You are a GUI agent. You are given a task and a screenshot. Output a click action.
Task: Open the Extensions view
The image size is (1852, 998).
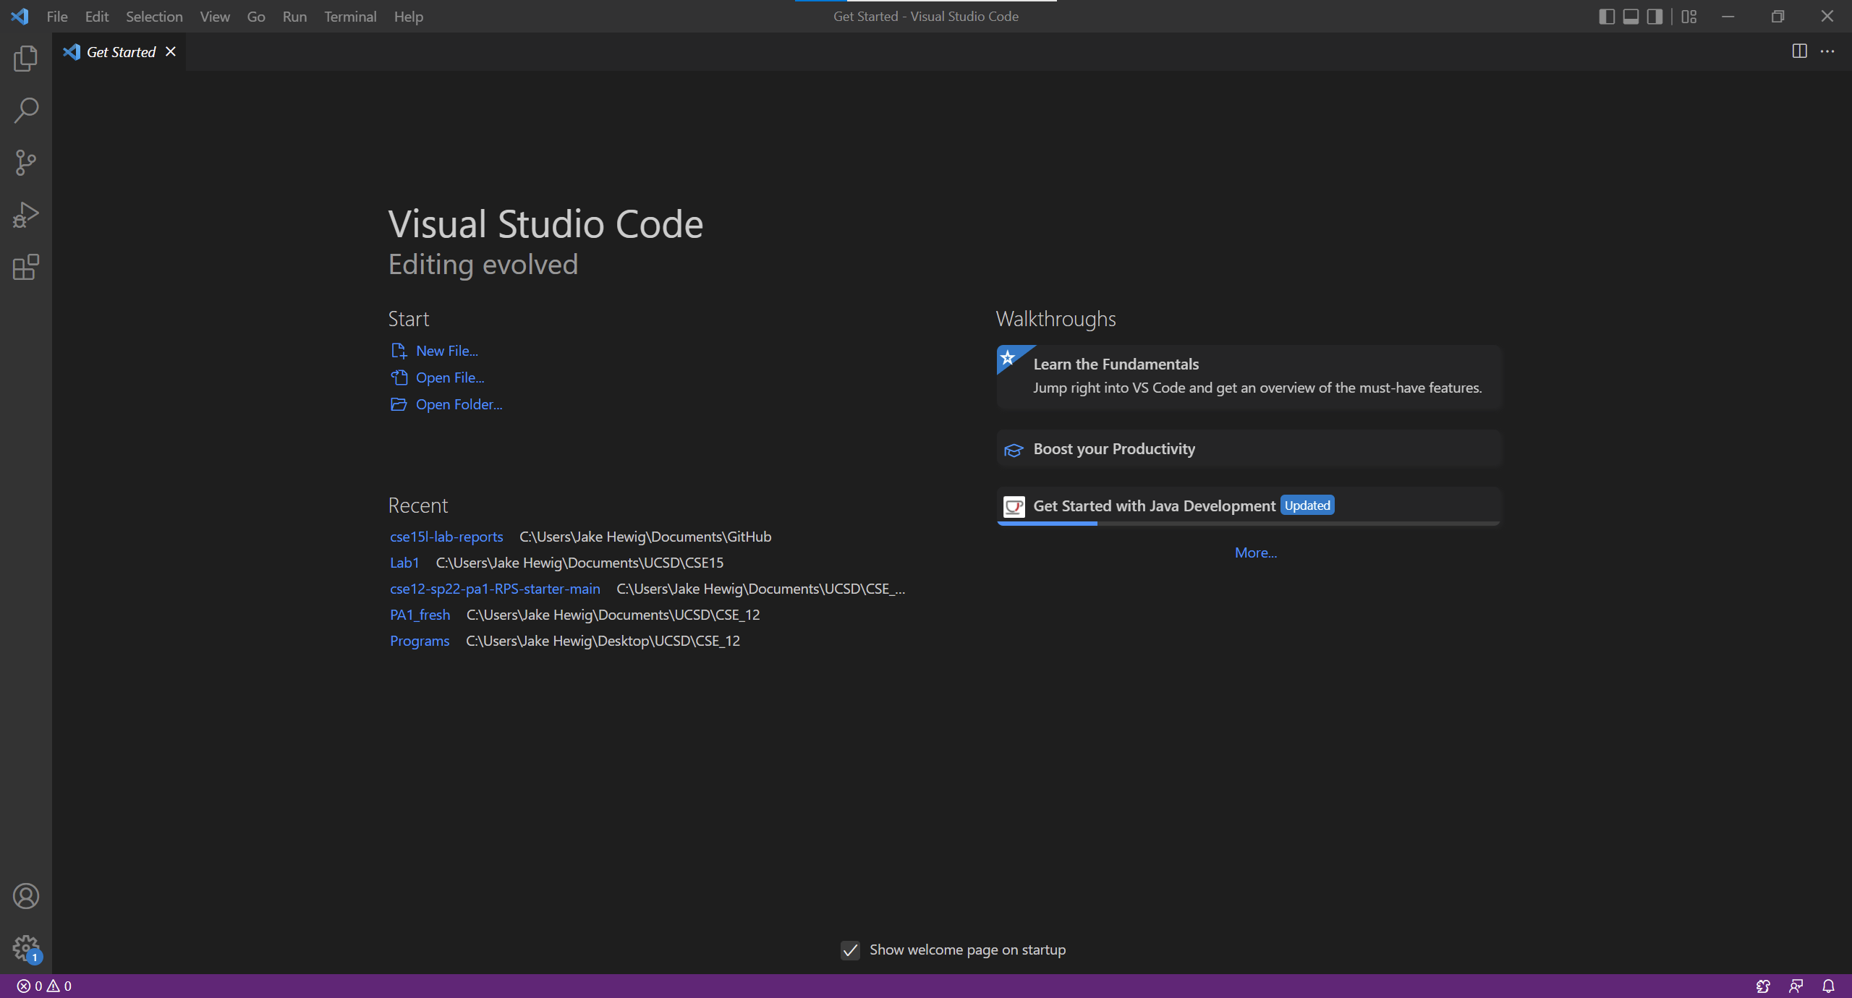pyautogui.click(x=25, y=267)
